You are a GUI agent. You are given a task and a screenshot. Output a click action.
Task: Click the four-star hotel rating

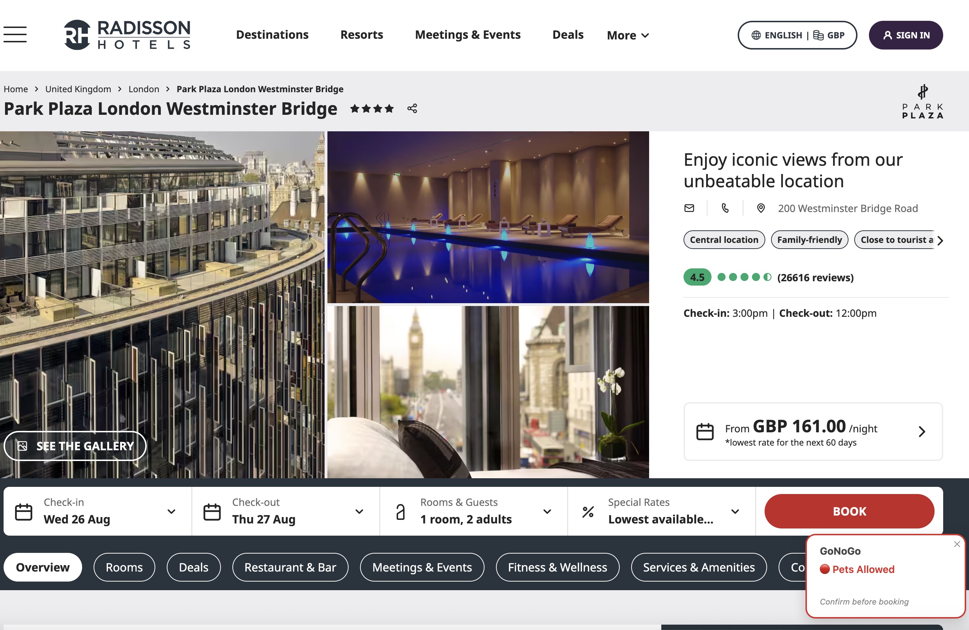(372, 108)
